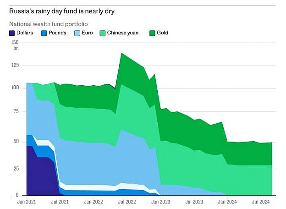Click the Jul 2023 axis label
The height and width of the screenshot is (209, 286).
coord(194,202)
